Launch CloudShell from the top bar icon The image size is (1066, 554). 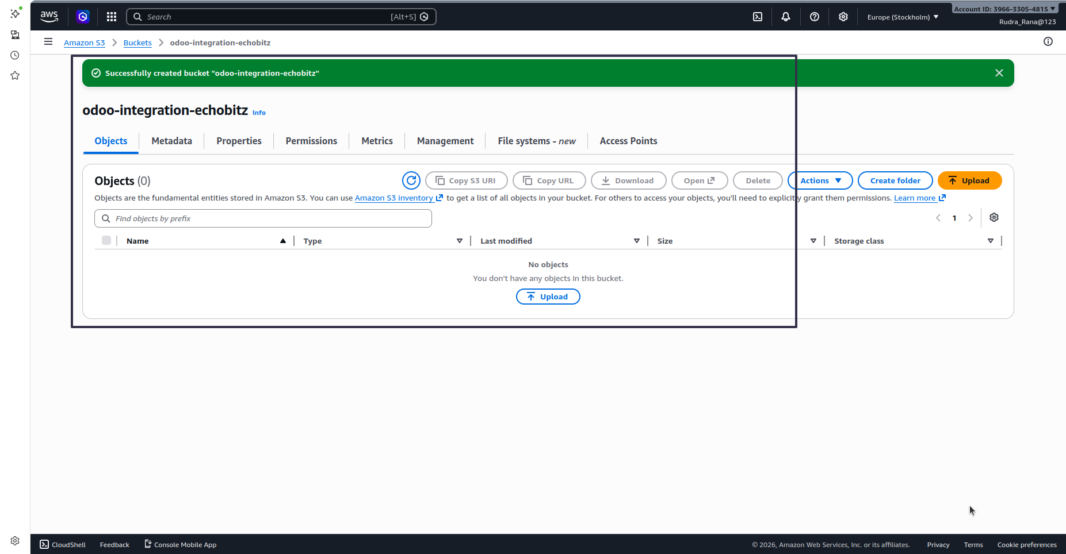(758, 17)
